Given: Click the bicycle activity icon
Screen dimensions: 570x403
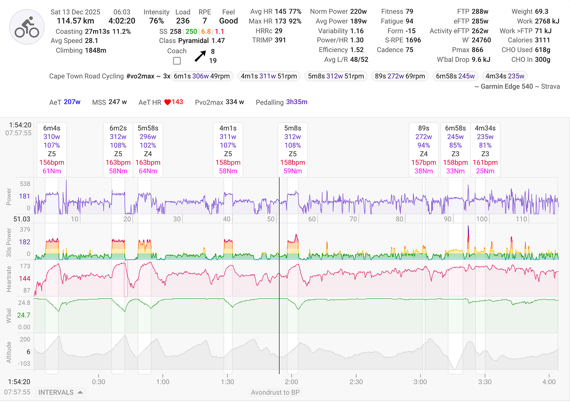Looking at the screenshot, I should (x=27, y=27).
